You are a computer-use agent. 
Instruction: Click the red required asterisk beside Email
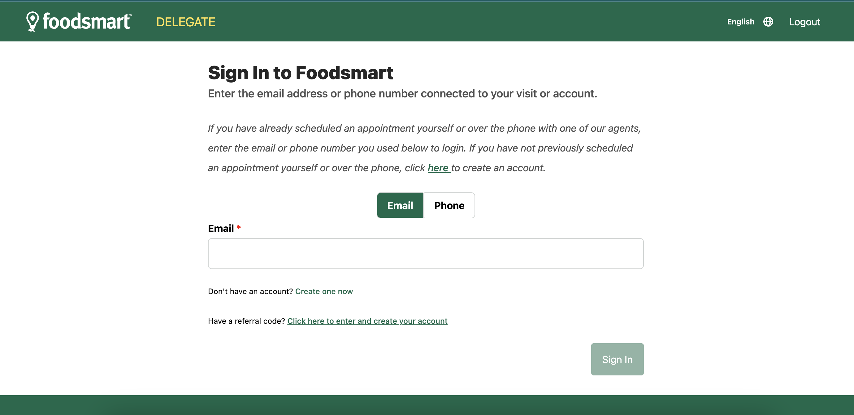pos(238,228)
